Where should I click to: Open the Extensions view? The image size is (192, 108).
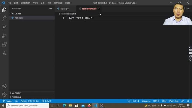(4, 44)
